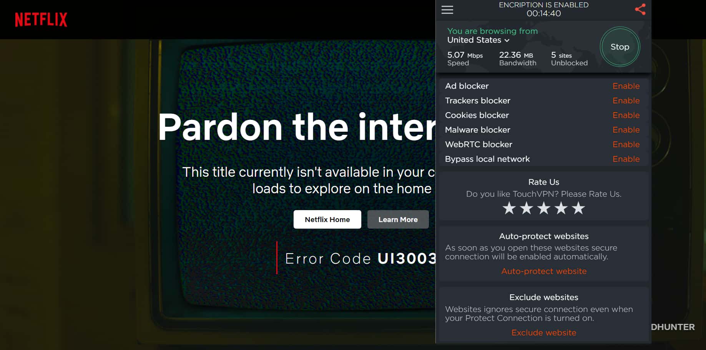Click the Bypass local network label

(487, 159)
